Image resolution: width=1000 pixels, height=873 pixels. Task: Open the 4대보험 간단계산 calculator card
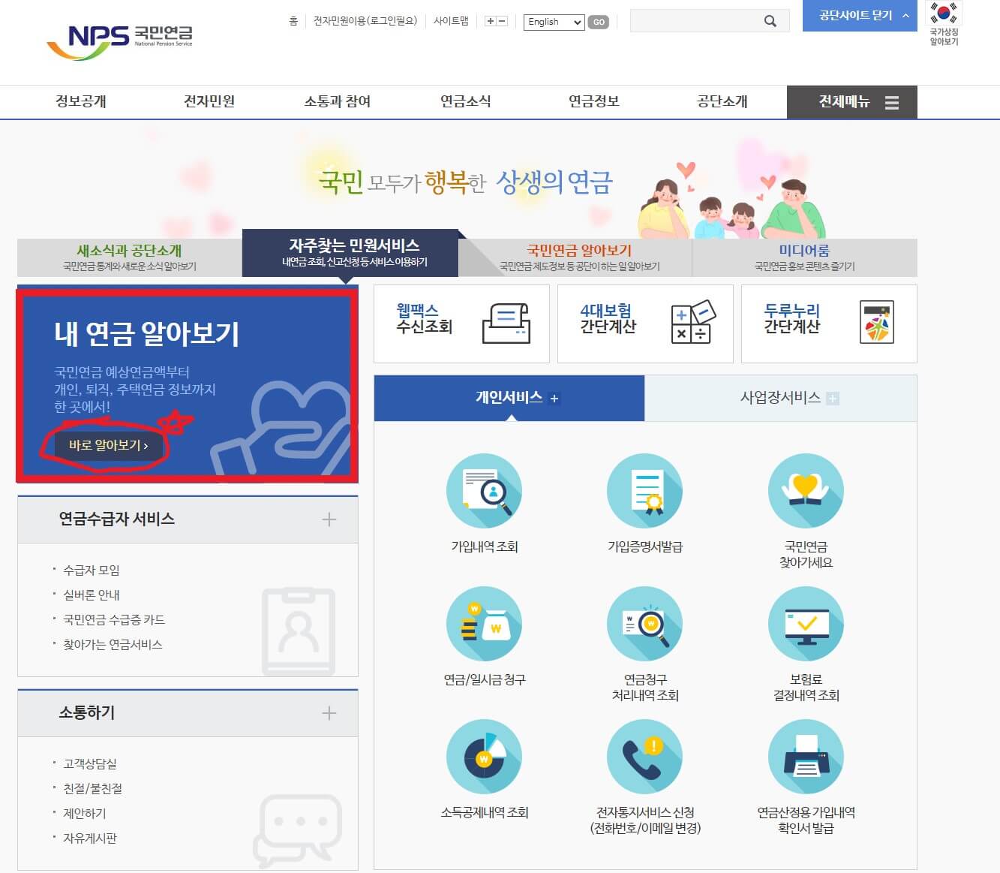coord(645,324)
